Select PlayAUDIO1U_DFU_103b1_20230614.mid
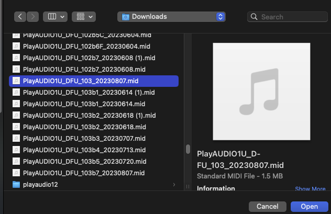The image size is (331, 214). tap(94, 104)
